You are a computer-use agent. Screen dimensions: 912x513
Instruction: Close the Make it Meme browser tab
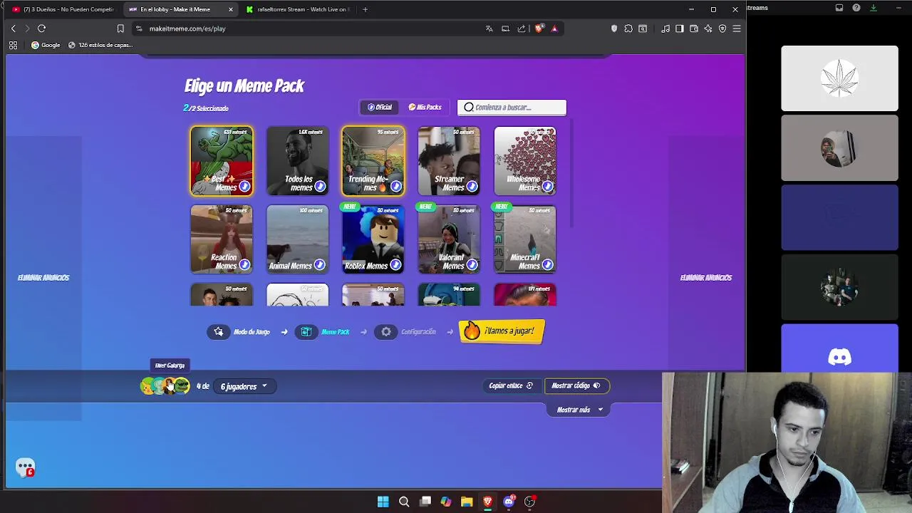point(230,9)
